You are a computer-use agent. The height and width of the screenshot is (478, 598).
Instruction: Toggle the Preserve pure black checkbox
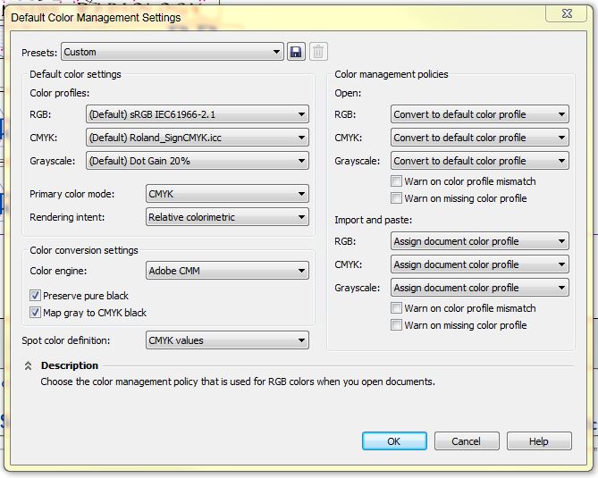click(x=35, y=296)
